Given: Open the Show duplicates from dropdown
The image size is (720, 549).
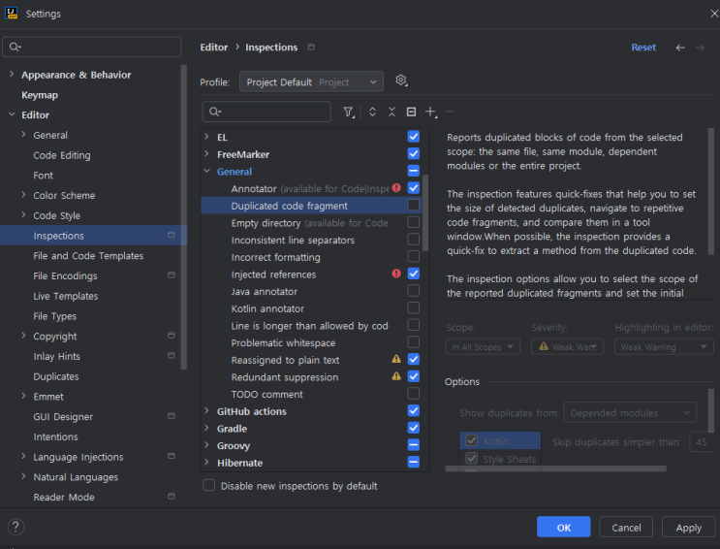Looking at the screenshot, I should coord(630,413).
